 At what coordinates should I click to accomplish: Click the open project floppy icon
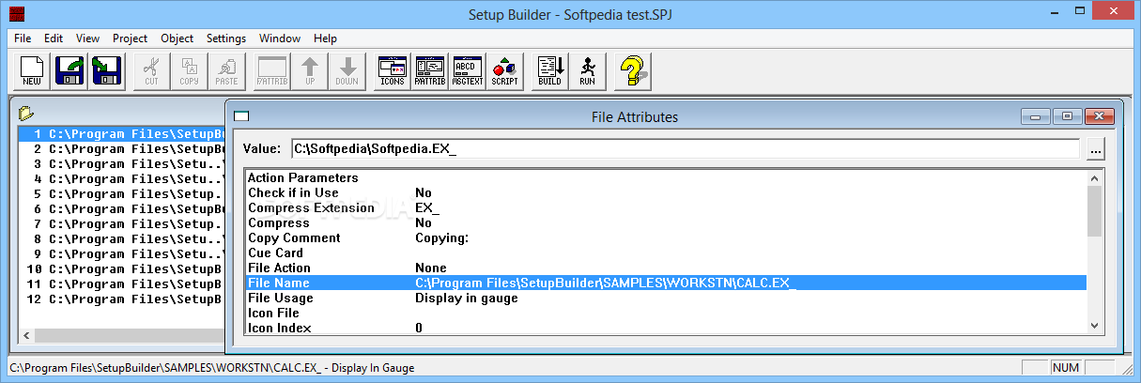71,71
